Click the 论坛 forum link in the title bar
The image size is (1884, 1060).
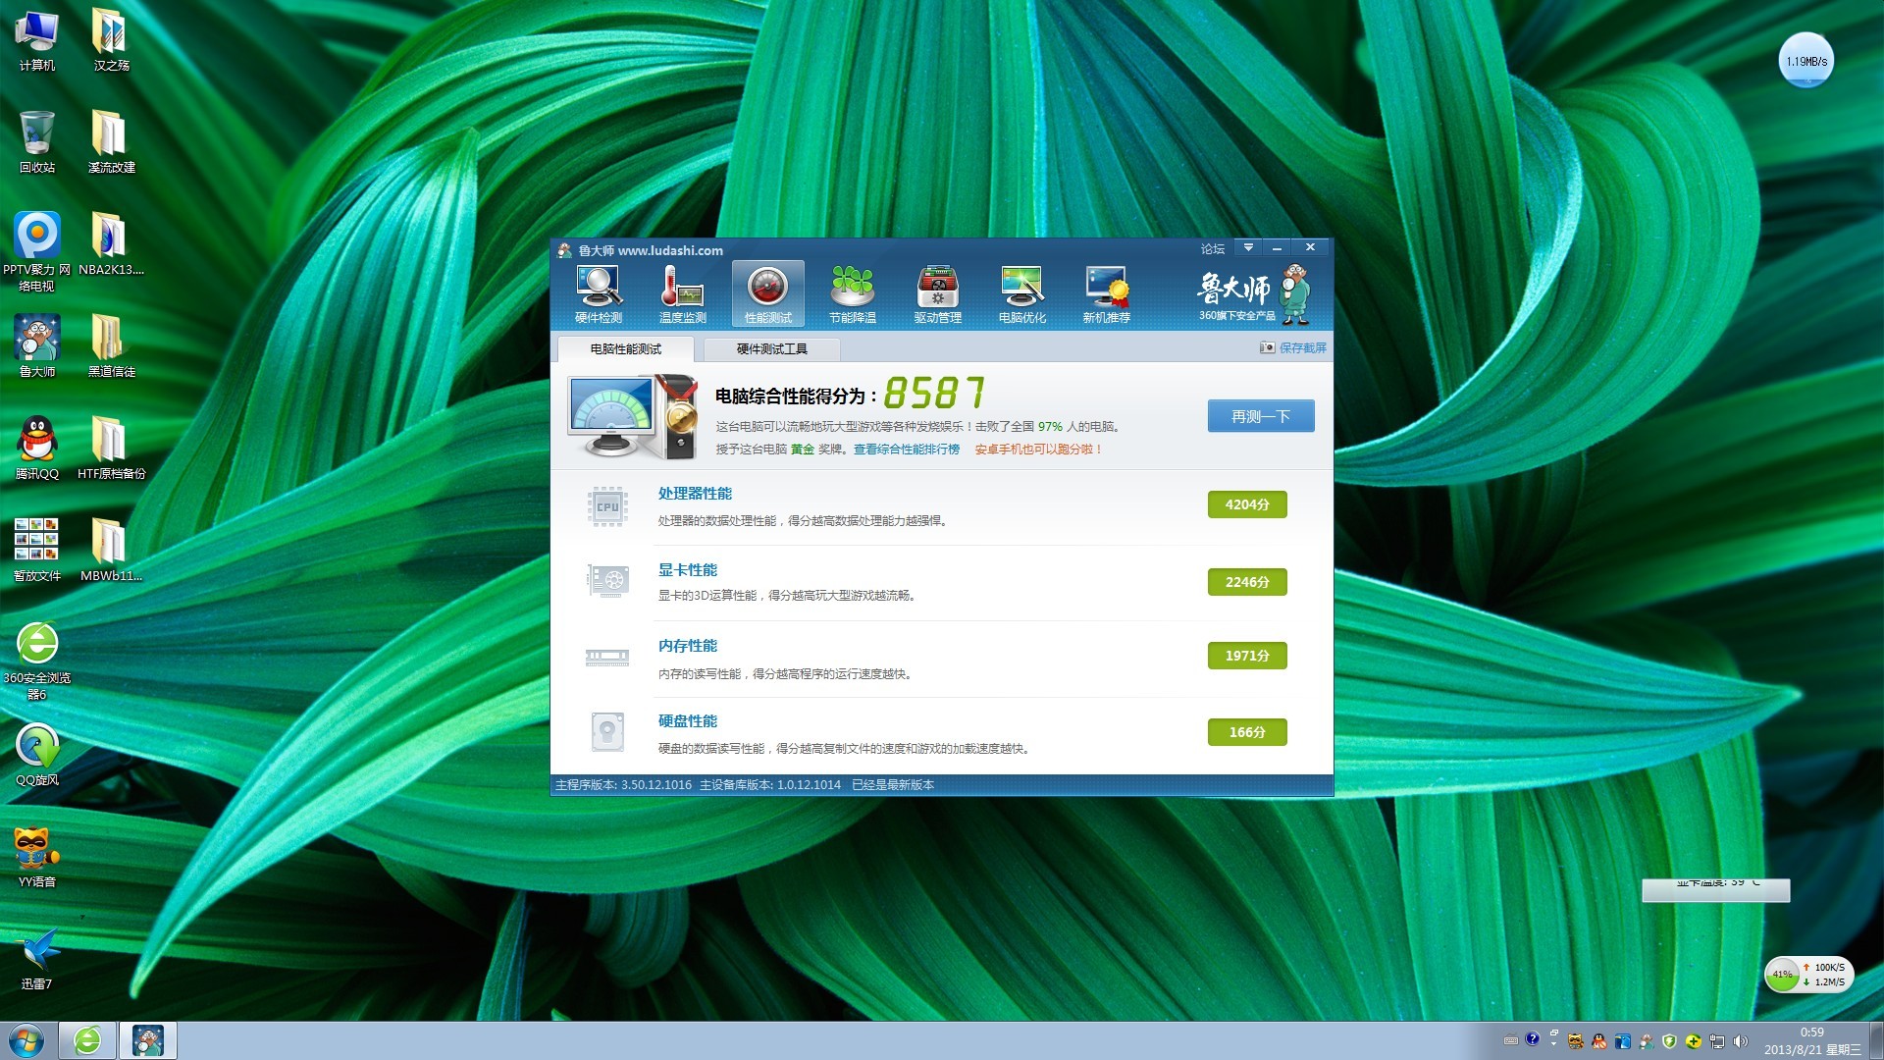(x=1212, y=249)
